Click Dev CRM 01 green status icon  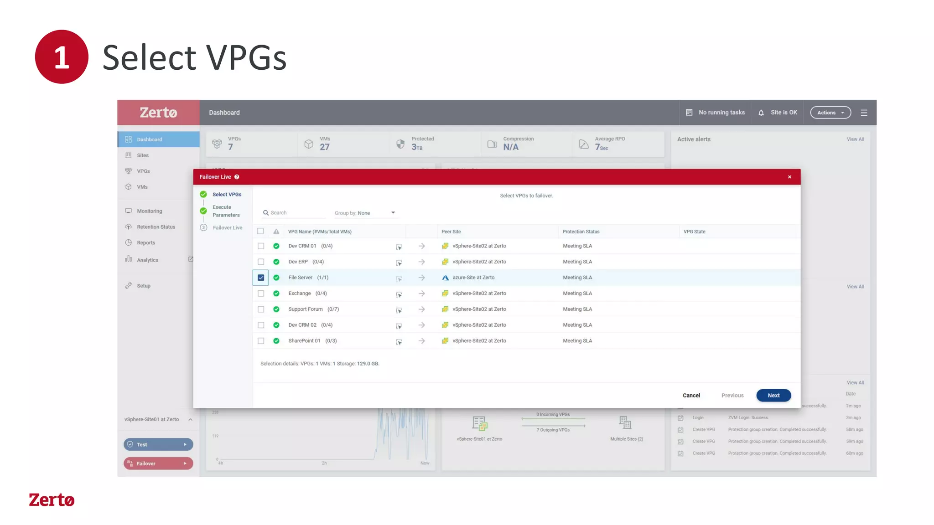[x=276, y=246]
